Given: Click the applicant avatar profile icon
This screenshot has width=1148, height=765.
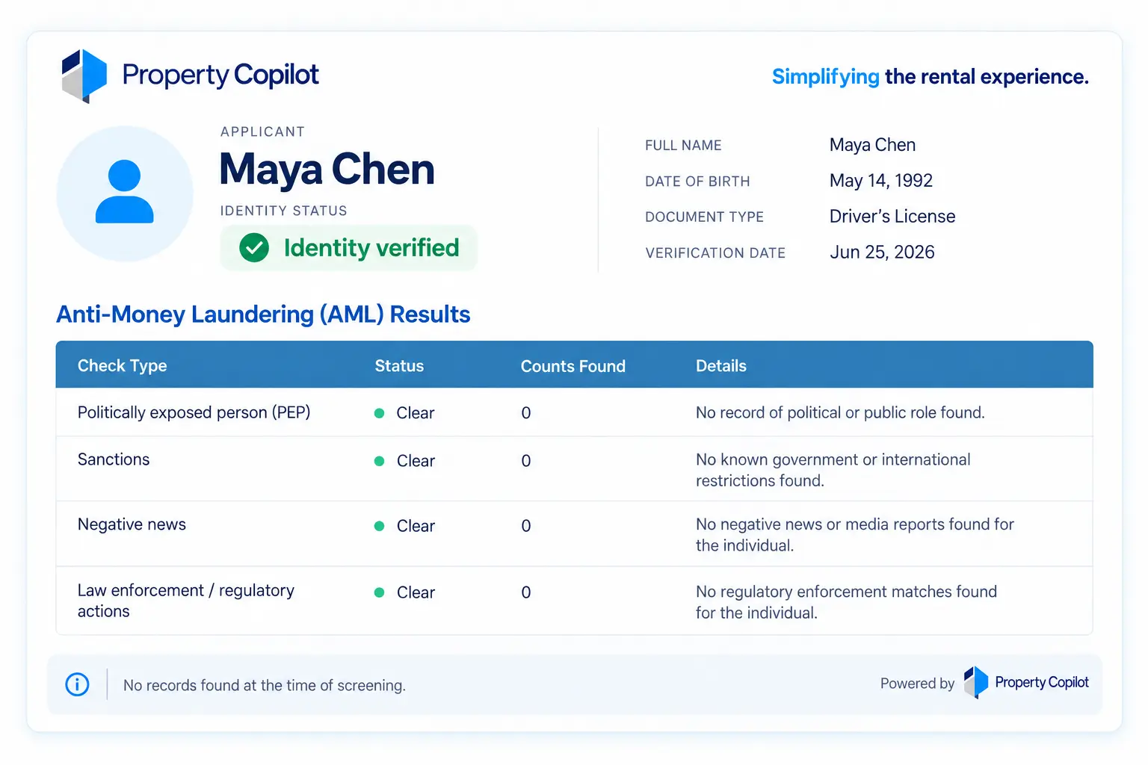Looking at the screenshot, I should point(125,193).
